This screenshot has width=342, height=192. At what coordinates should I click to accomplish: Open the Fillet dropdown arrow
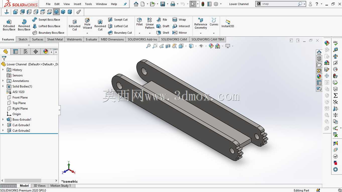139,33
